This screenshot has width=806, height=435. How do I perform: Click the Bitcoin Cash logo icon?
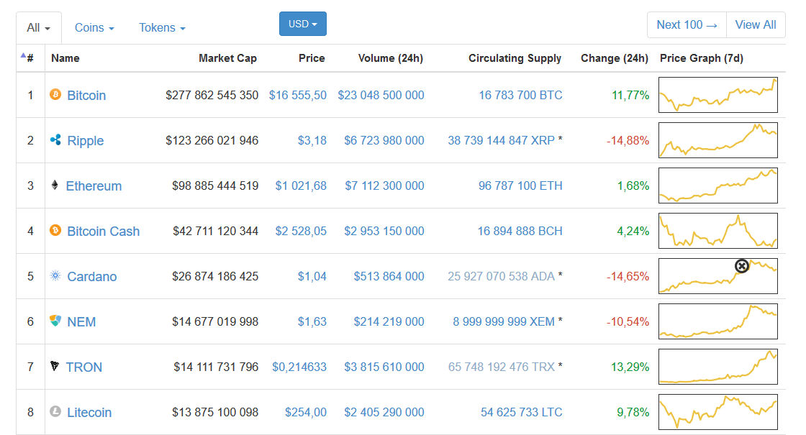coord(55,230)
